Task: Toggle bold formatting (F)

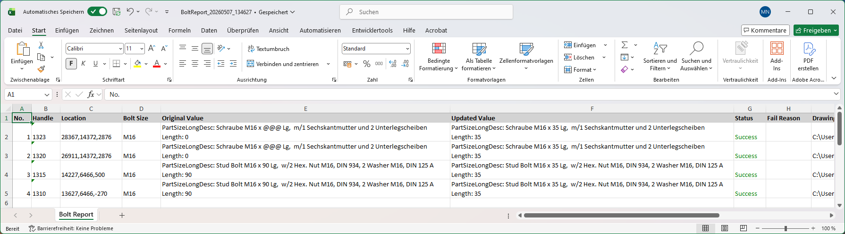Action: (x=71, y=64)
